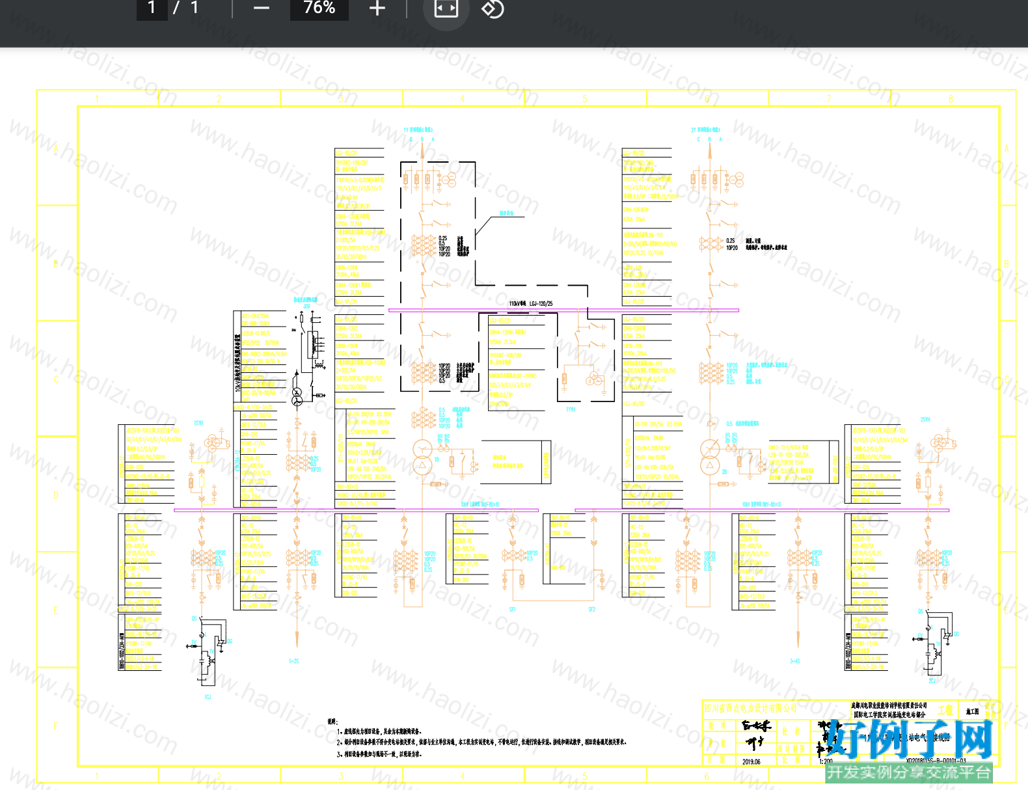Click the 1~25 feeder label

[x=294, y=661]
